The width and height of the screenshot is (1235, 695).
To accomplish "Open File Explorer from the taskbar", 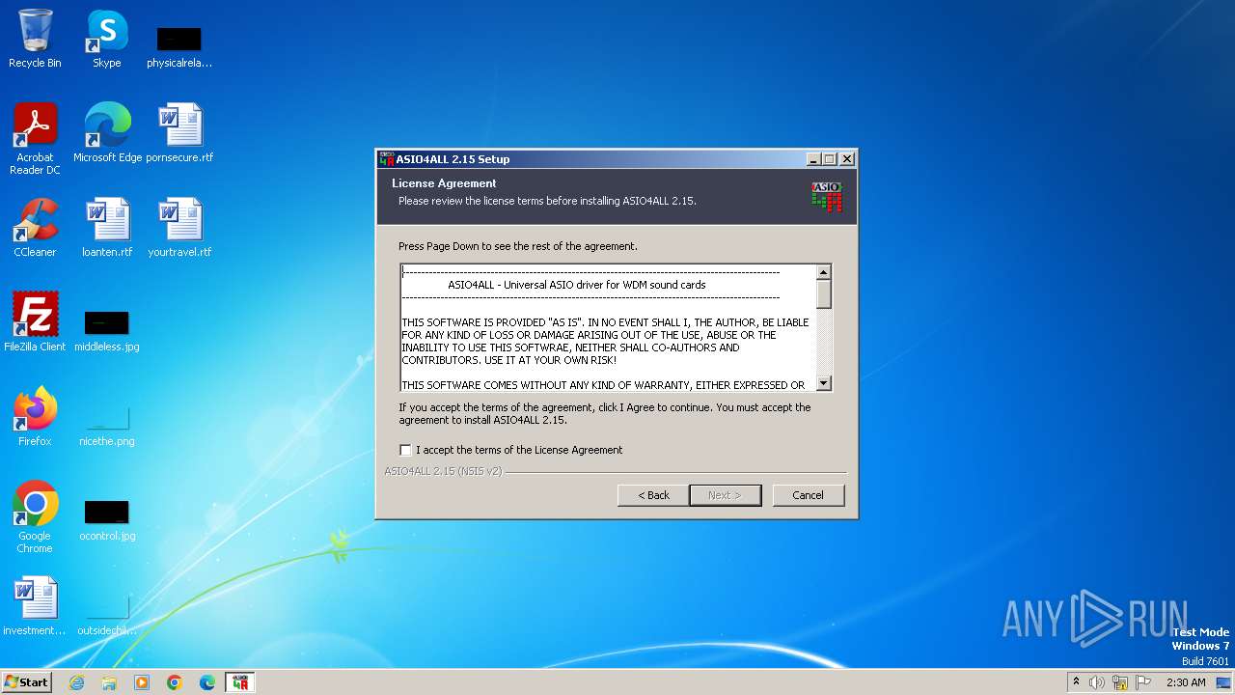I will tap(109, 682).
